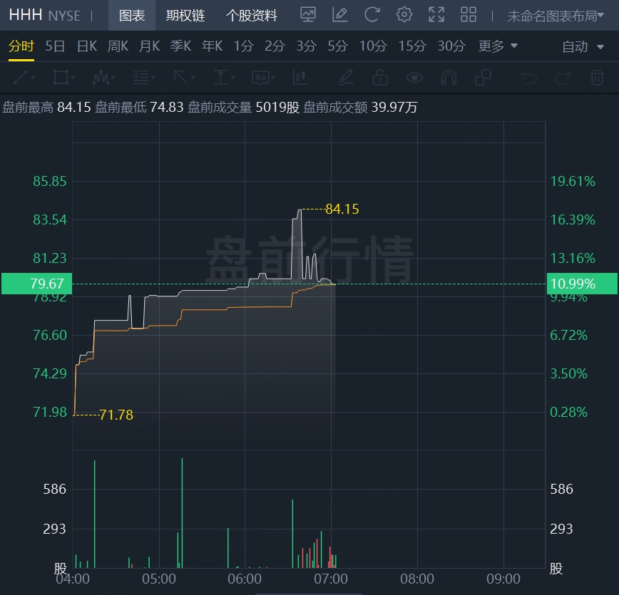619x595 pixels.
Task: Select the 季K timeframe
Action: pyautogui.click(x=180, y=46)
